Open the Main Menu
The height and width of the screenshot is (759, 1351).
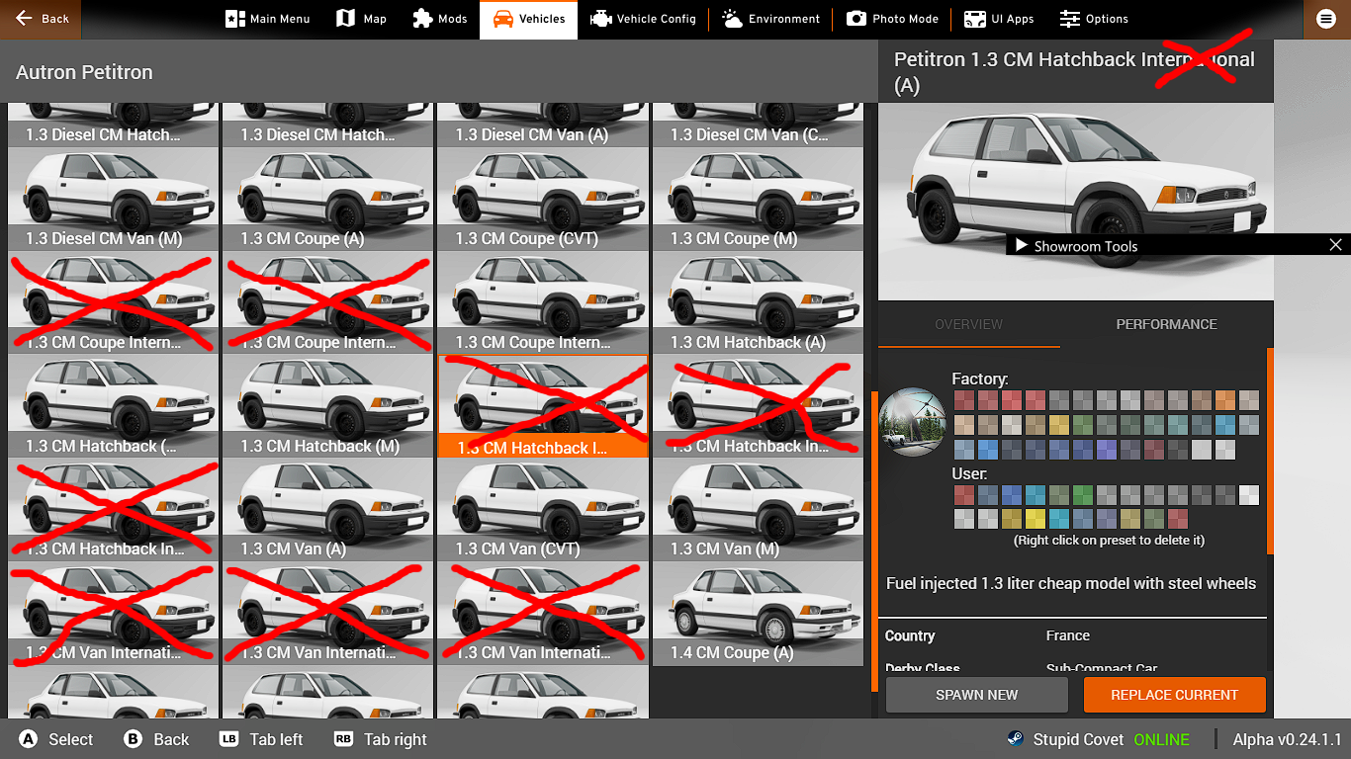267,19
